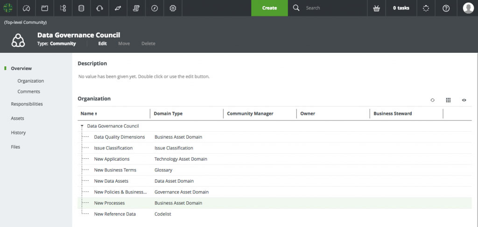478x227 pixels.
Task: Jump to the Comments sidebar sub-item
Action: (x=28, y=92)
